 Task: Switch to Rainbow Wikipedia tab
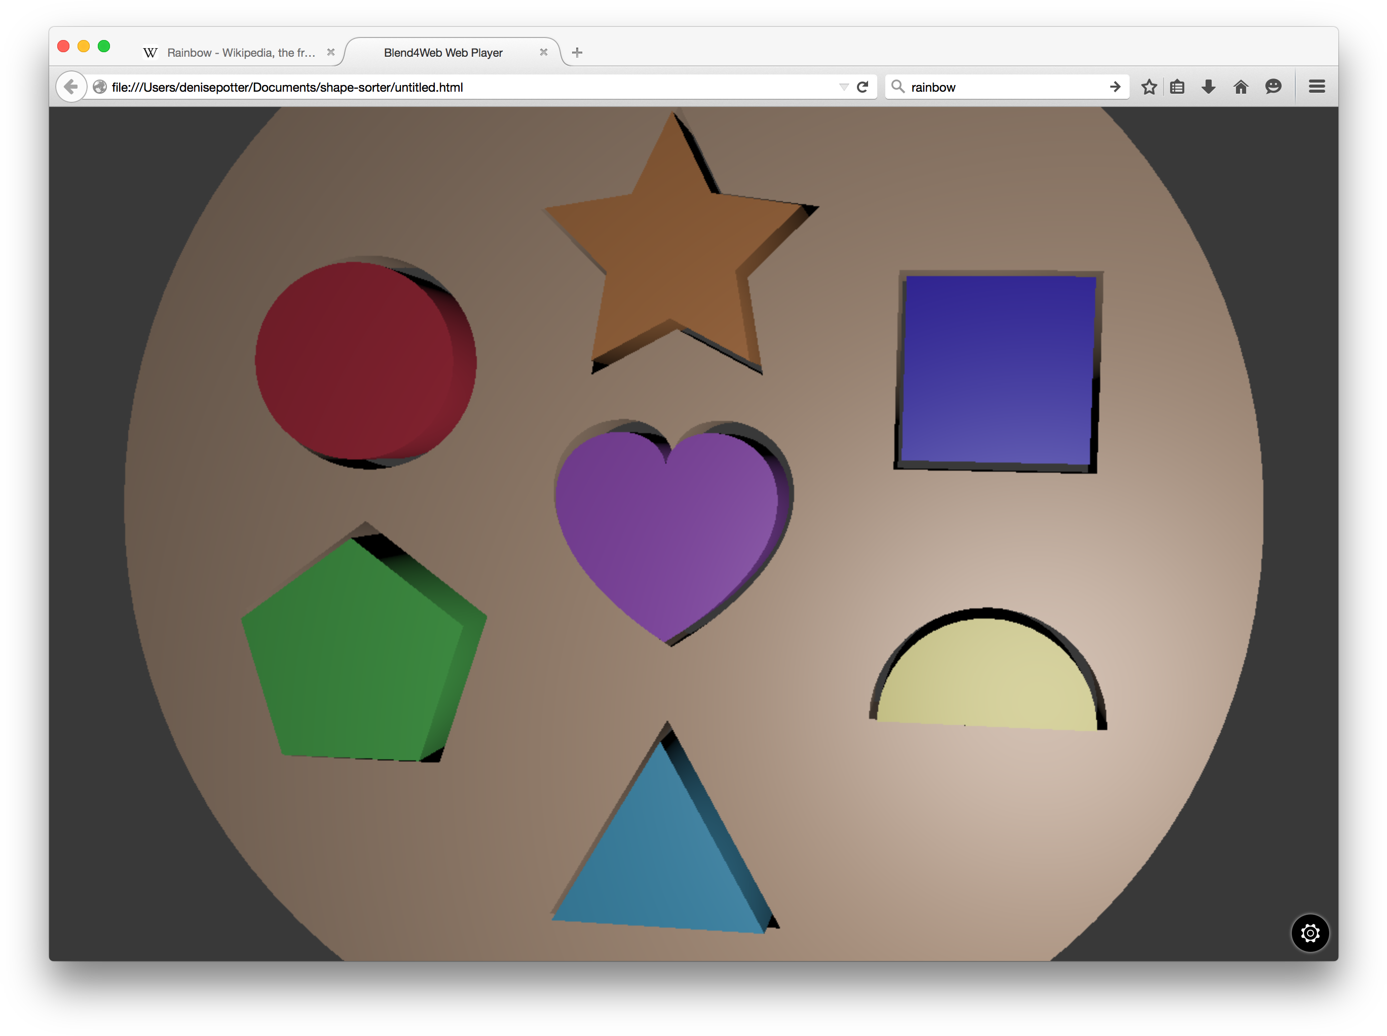(x=240, y=53)
